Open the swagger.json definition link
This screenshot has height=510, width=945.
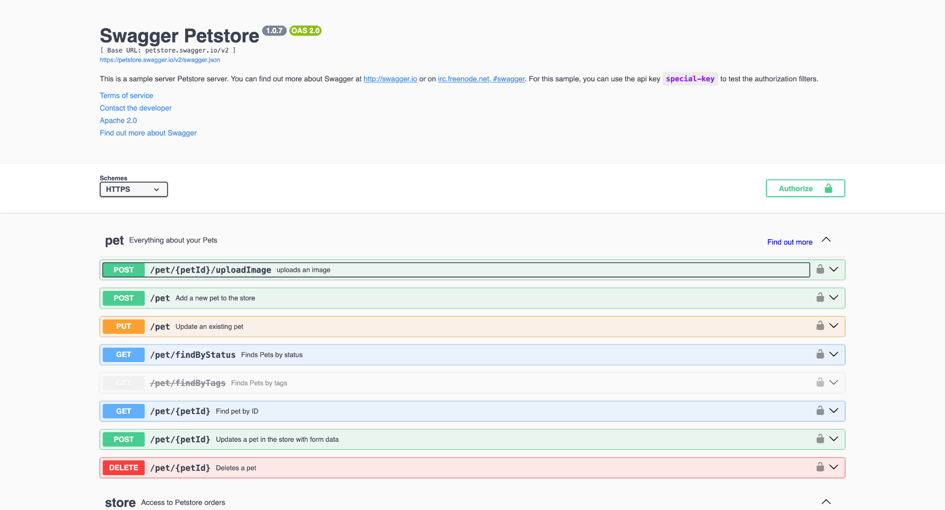click(x=160, y=60)
